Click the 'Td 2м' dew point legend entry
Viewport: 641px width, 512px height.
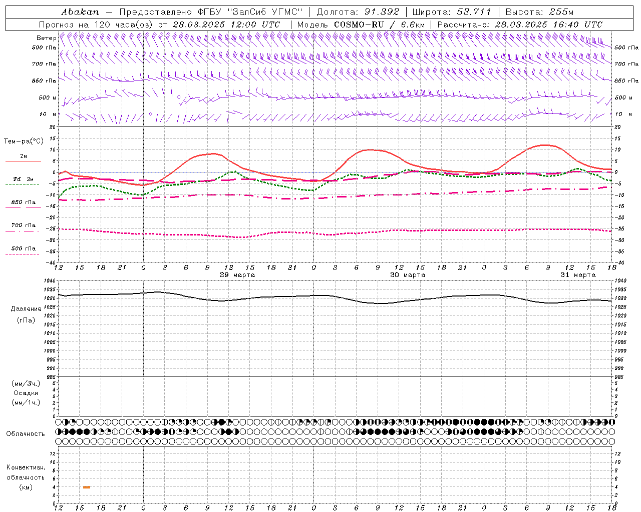pos(24,179)
